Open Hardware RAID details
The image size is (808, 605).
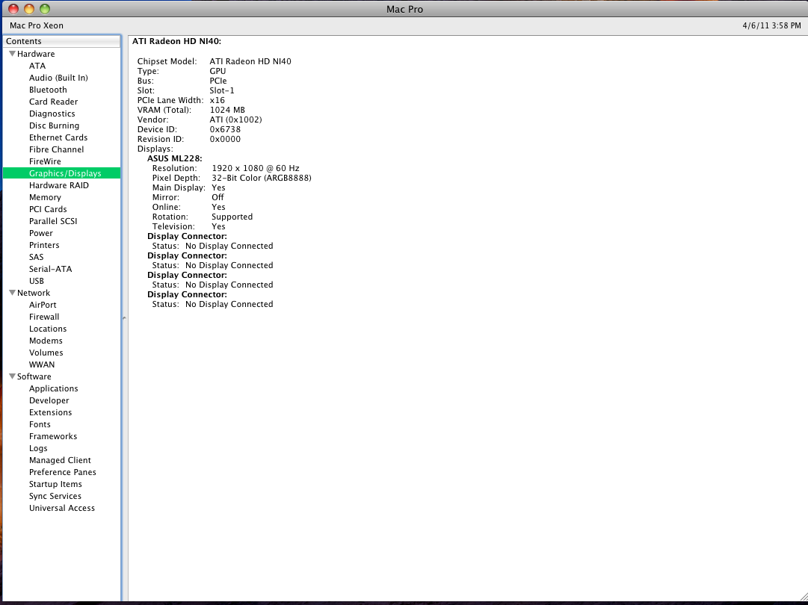coord(59,185)
